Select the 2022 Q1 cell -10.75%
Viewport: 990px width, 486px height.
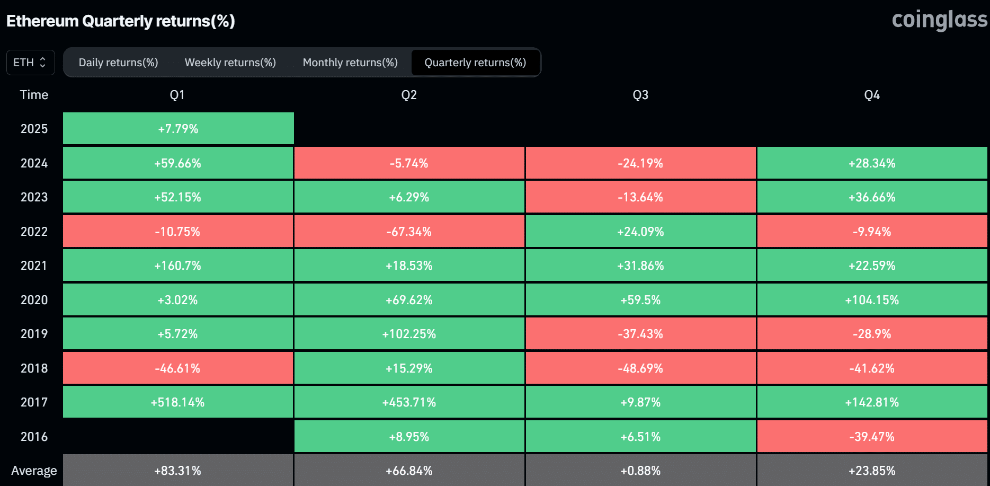pos(178,231)
